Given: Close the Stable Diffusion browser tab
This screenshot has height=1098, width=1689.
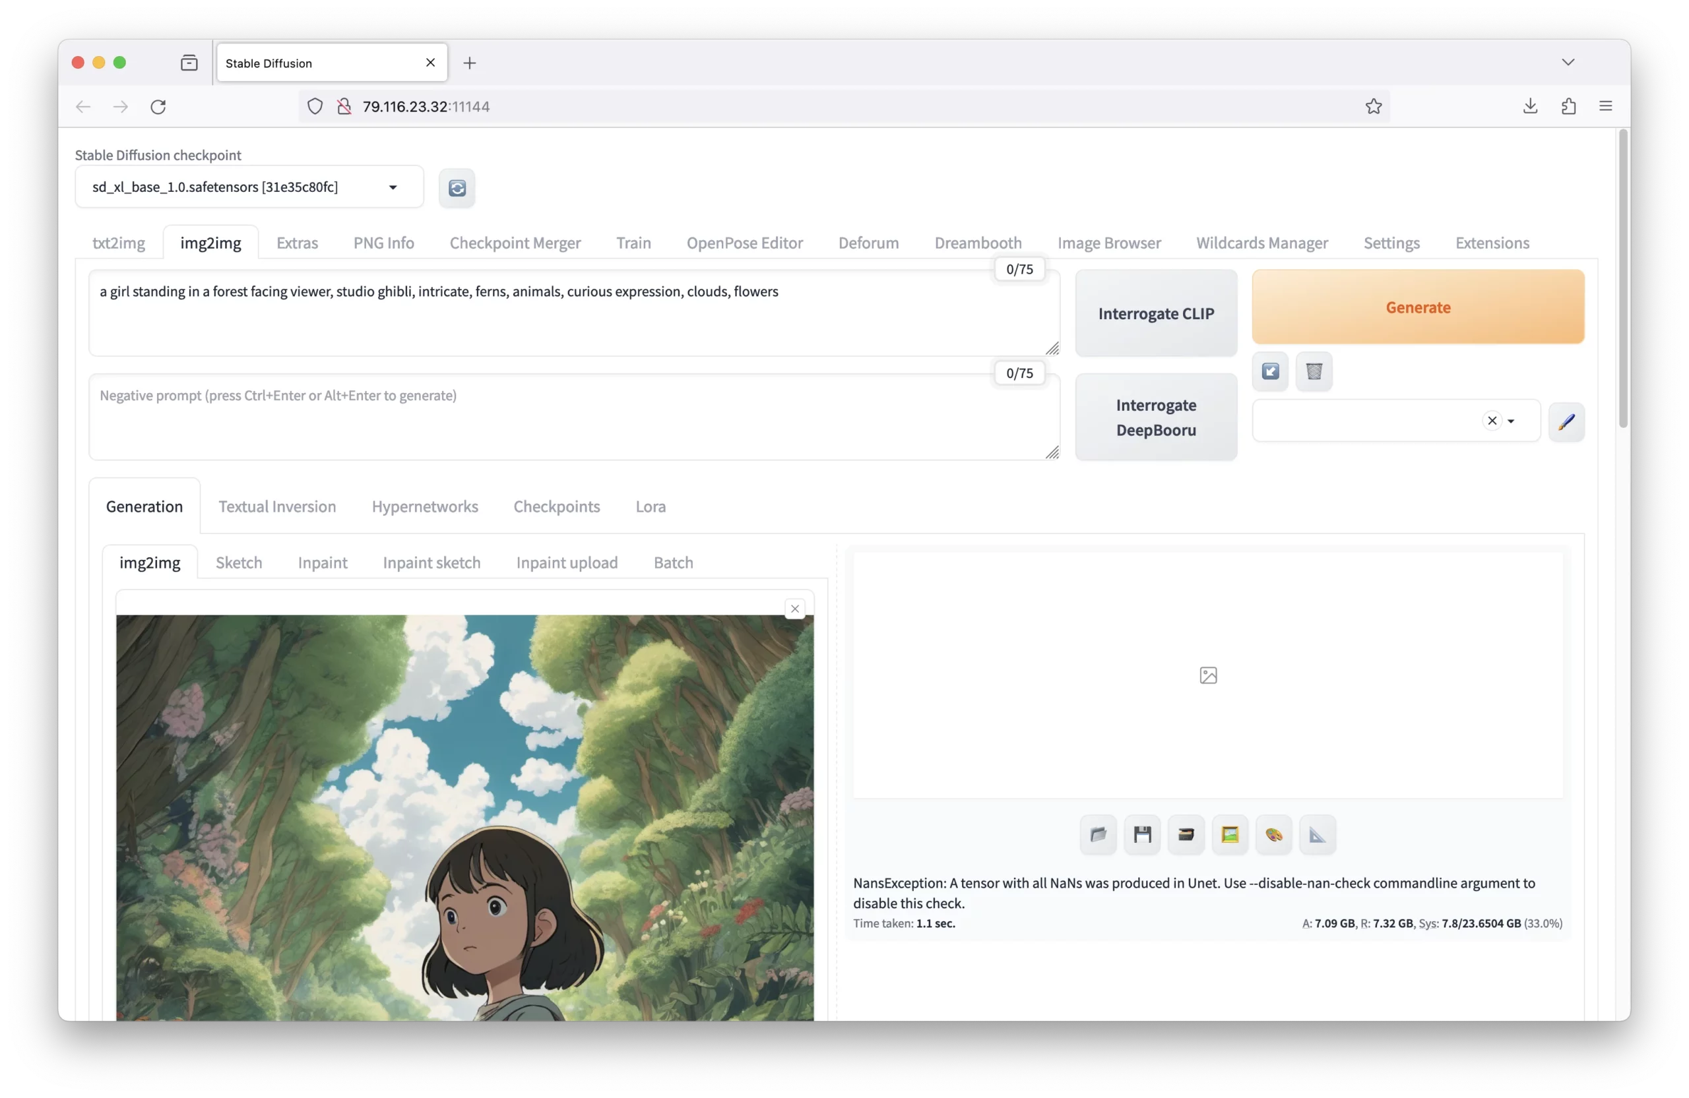Looking at the screenshot, I should click(430, 63).
